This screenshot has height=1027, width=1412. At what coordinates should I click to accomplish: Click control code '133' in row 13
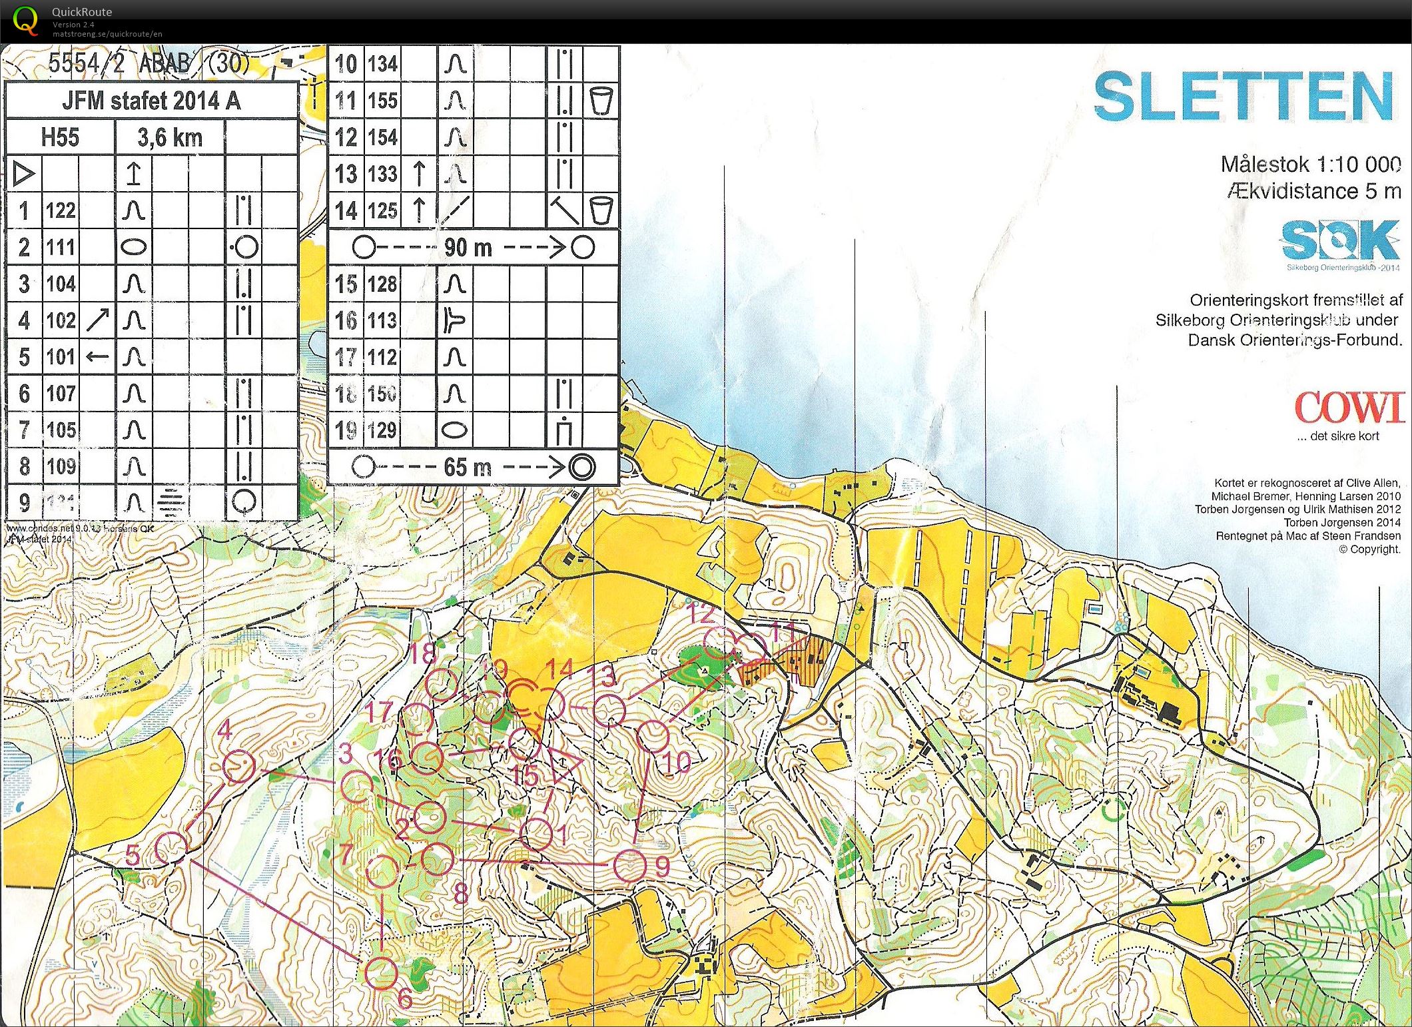[x=382, y=174]
